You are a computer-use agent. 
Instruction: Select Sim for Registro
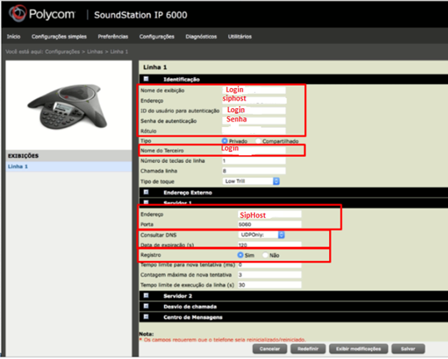pos(241,255)
